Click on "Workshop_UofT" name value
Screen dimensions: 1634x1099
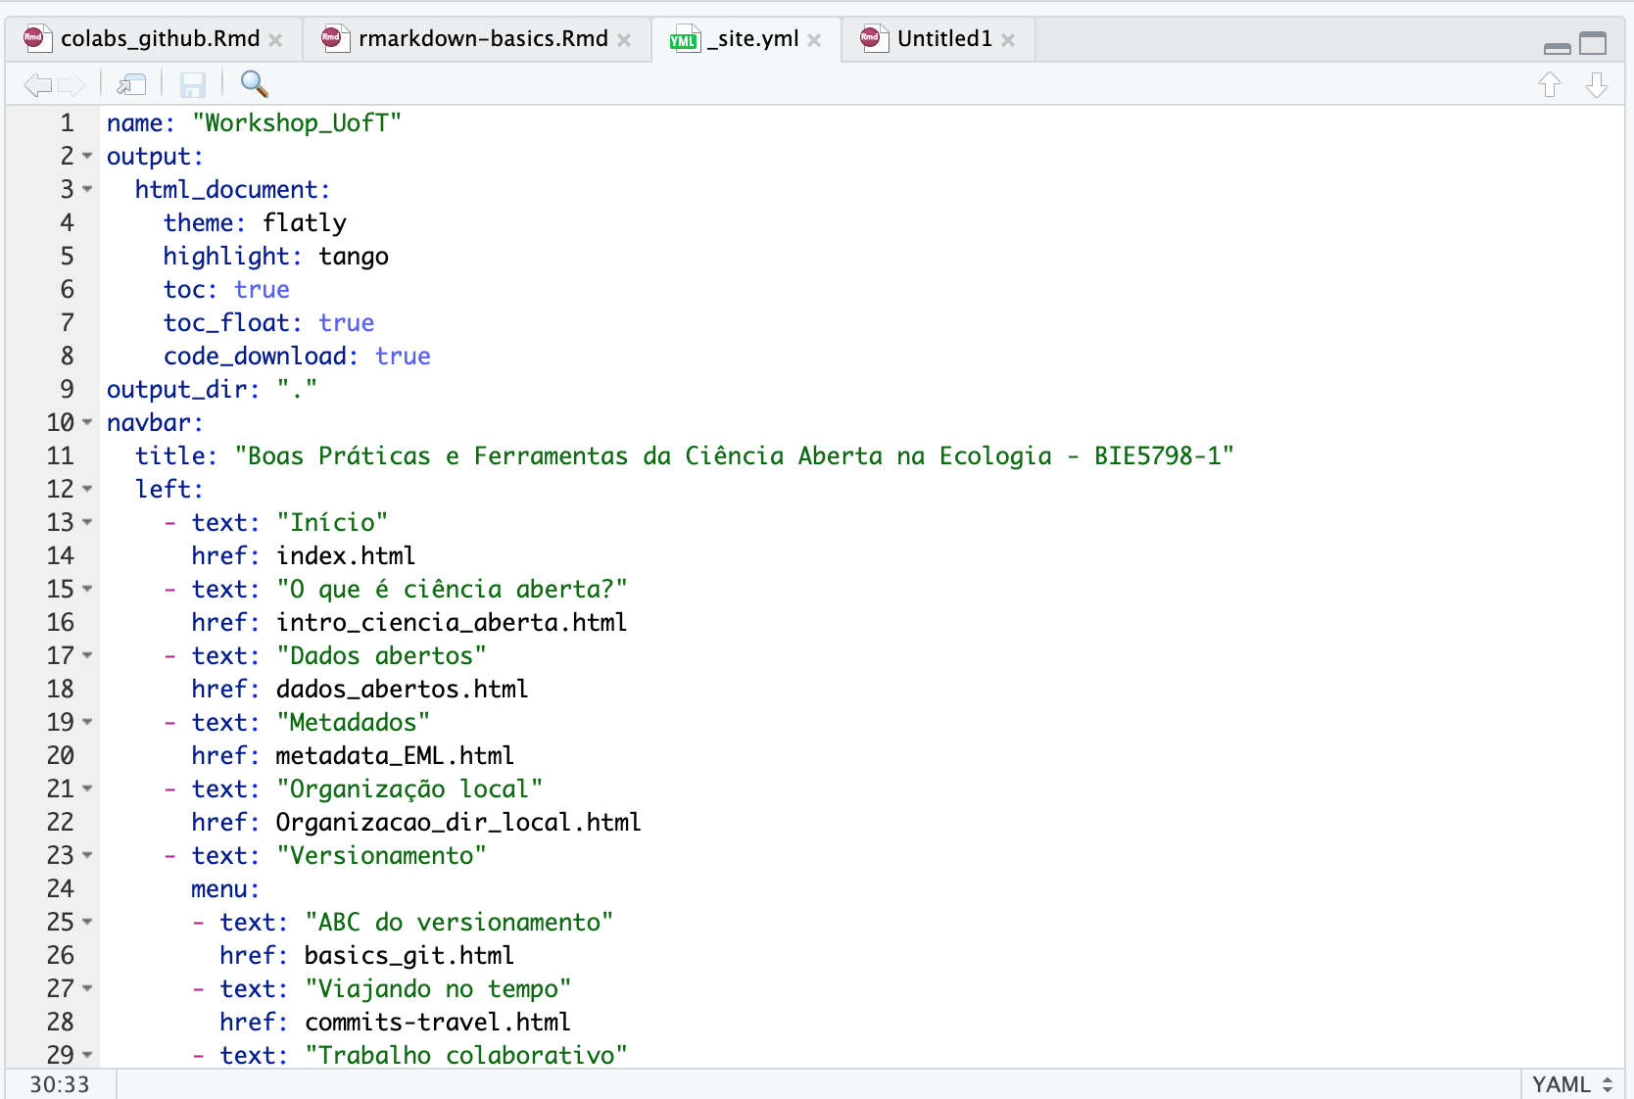tap(297, 123)
